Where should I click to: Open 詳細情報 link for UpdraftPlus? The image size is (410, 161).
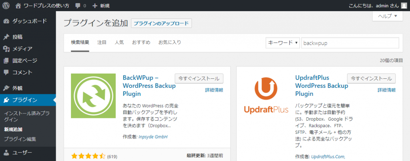click(x=386, y=90)
